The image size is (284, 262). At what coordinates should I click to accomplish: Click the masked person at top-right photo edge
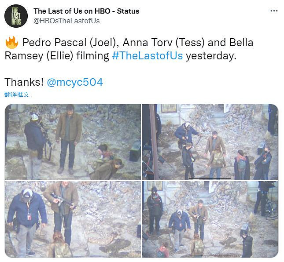point(263,163)
